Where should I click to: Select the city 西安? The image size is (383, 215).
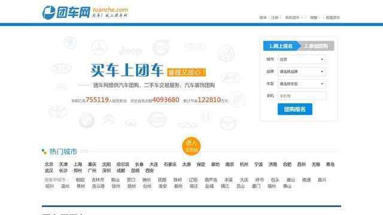pyautogui.click(x=150, y=171)
